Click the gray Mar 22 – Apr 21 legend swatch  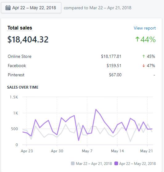coord(73,163)
